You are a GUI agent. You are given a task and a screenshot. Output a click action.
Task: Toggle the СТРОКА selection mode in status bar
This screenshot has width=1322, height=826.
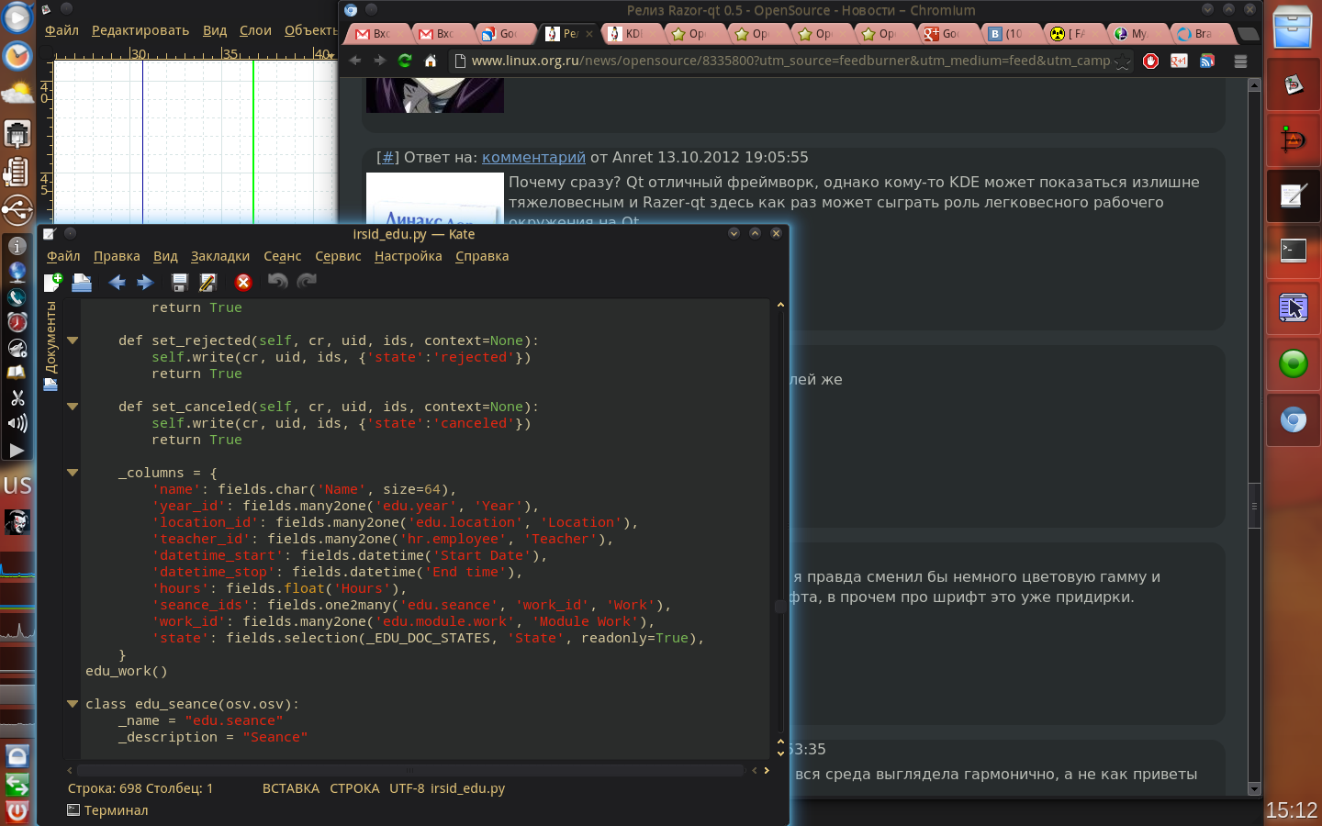coord(354,788)
